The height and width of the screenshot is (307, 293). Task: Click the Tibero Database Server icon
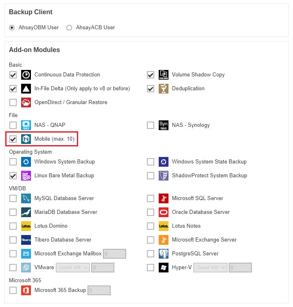(x=26, y=240)
